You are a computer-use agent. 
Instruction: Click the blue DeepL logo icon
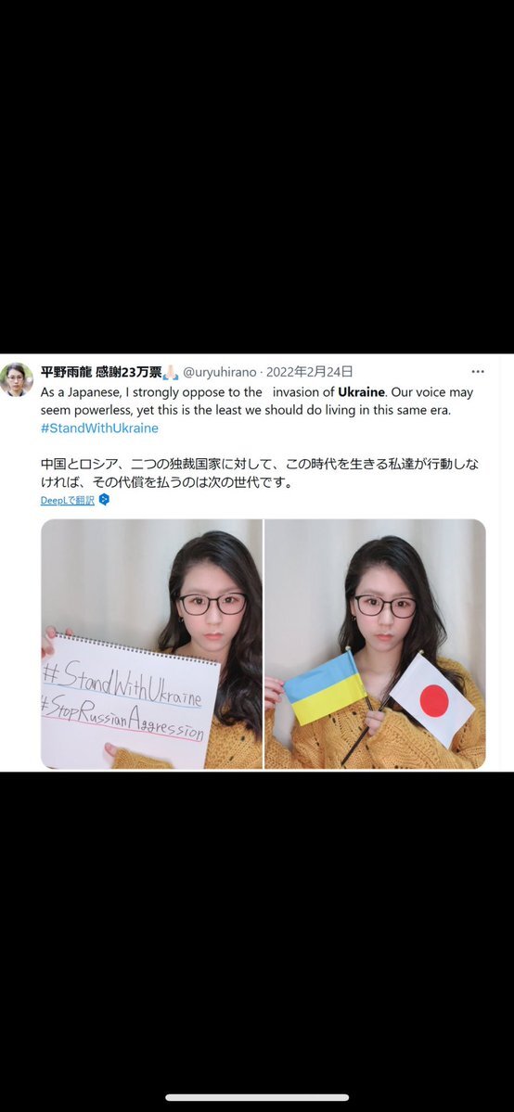(x=104, y=499)
